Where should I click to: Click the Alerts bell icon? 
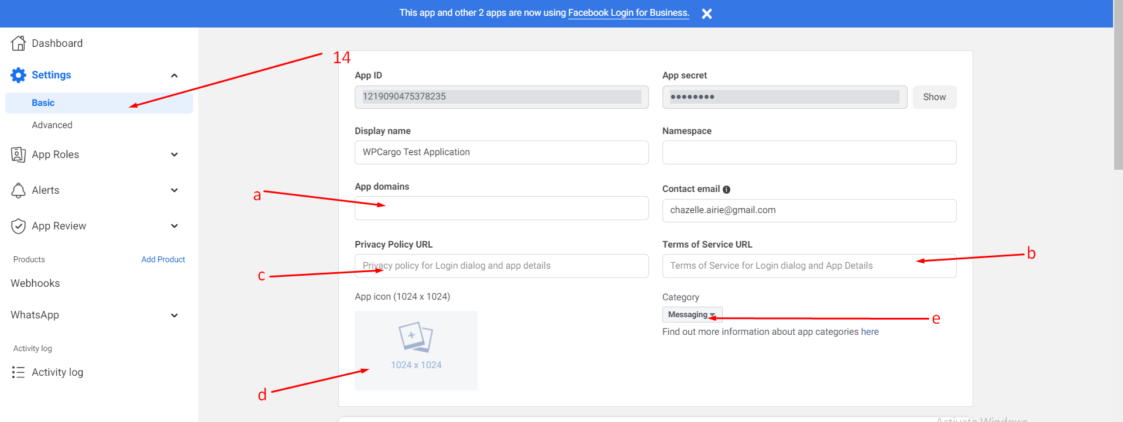pos(19,190)
